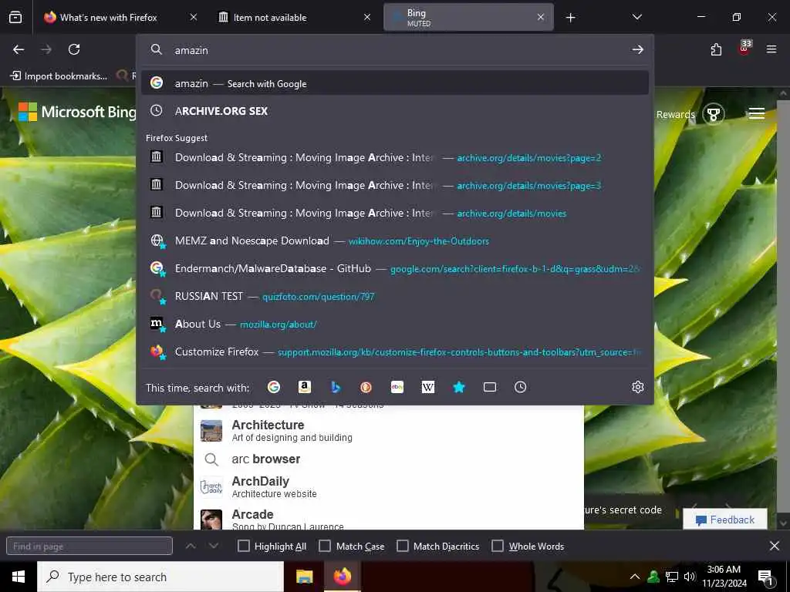Screen dimensions: 790x592
Task: Search this time with Bing icon
Action: [x=336, y=387]
